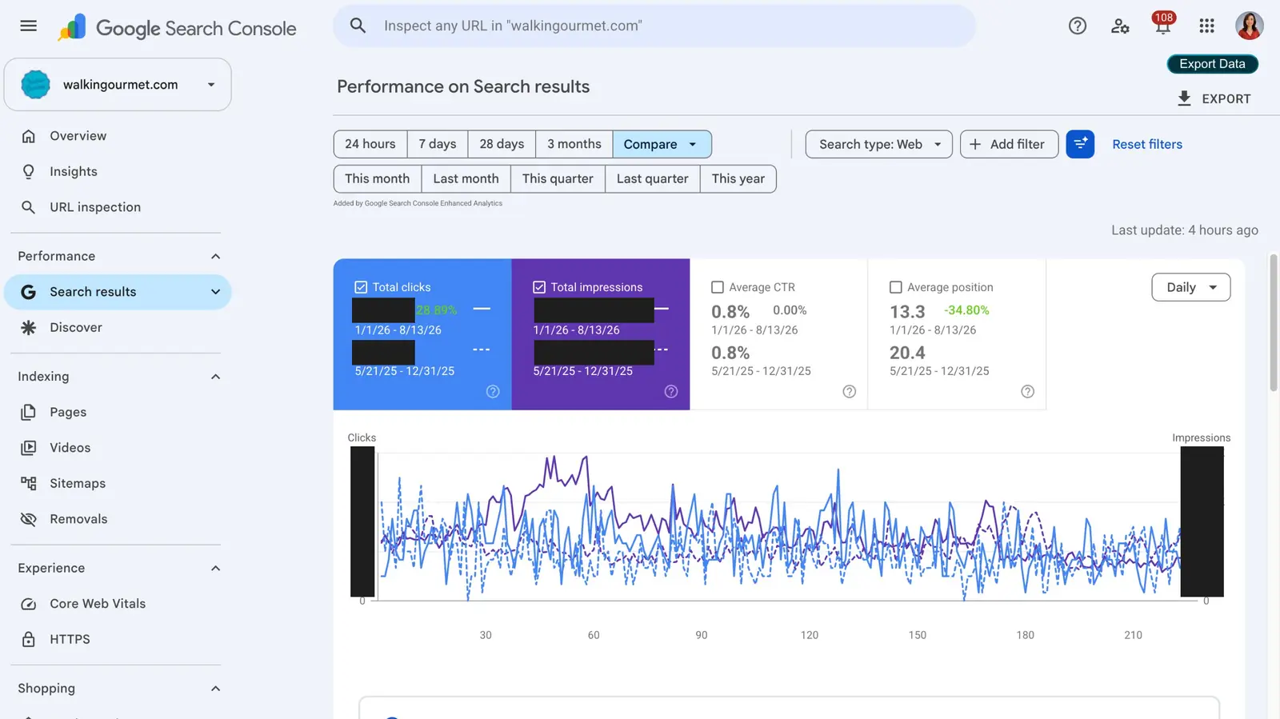Viewport: 1280px width, 719px height.
Task: Click the URL inspection search field
Action: [654, 26]
